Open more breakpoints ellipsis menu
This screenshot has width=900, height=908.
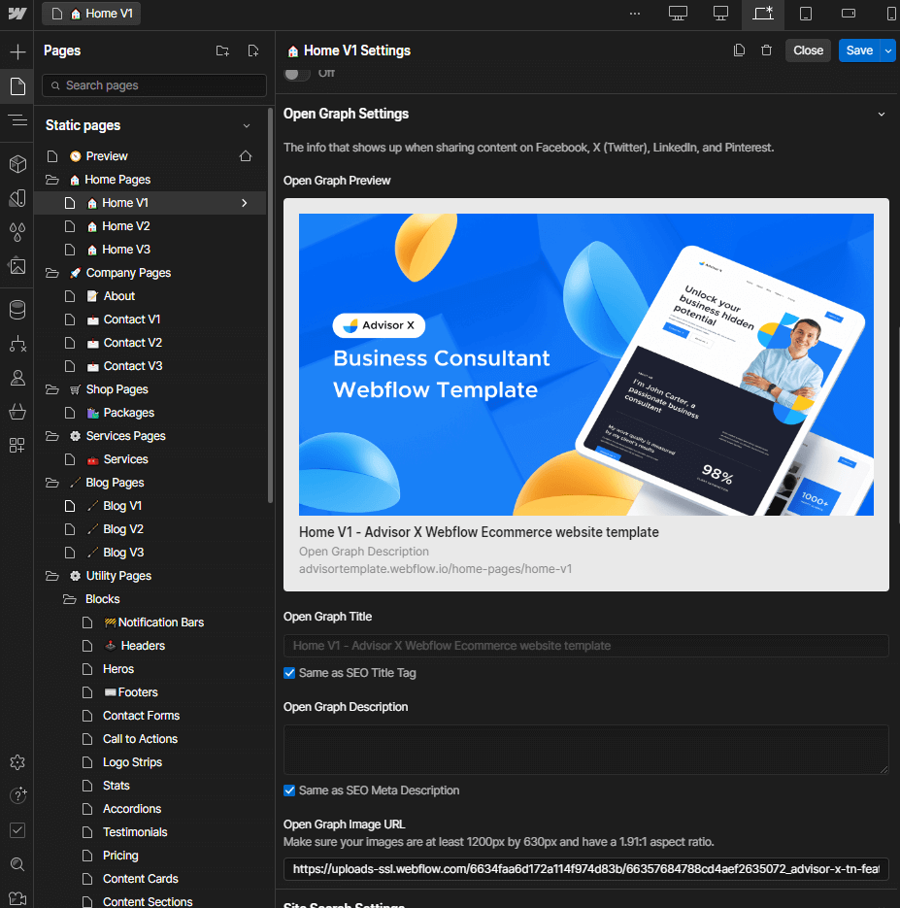635,14
